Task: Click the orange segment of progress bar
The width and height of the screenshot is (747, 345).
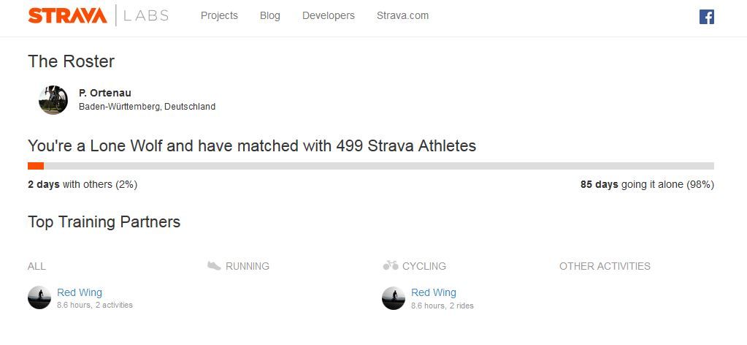Action: click(36, 166)
